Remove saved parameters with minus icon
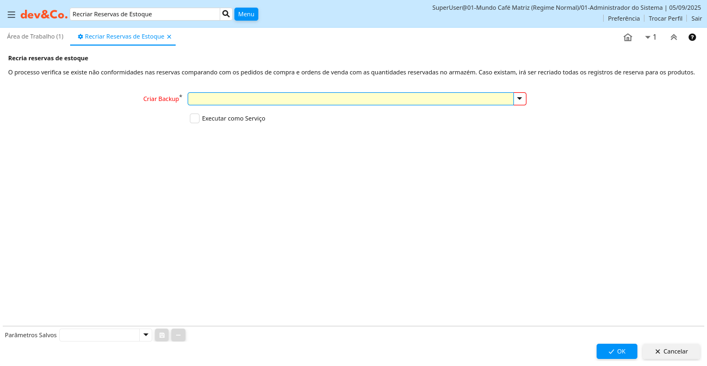Screen dimensions: 707x366 pyautogui.click(x=178, y=335)
